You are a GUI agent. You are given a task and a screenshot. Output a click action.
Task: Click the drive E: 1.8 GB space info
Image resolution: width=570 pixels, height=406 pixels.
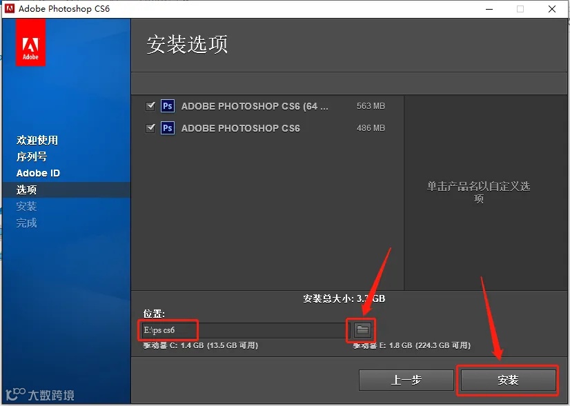pyautogui.click(x=412, y=345)
